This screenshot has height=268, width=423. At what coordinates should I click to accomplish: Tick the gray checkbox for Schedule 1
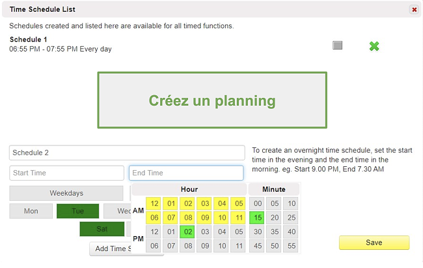tap(337, 45)
